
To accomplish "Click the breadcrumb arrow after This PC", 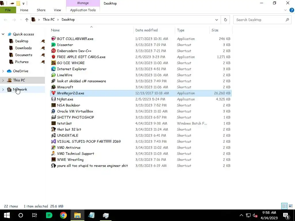I will tap(58, 20).
